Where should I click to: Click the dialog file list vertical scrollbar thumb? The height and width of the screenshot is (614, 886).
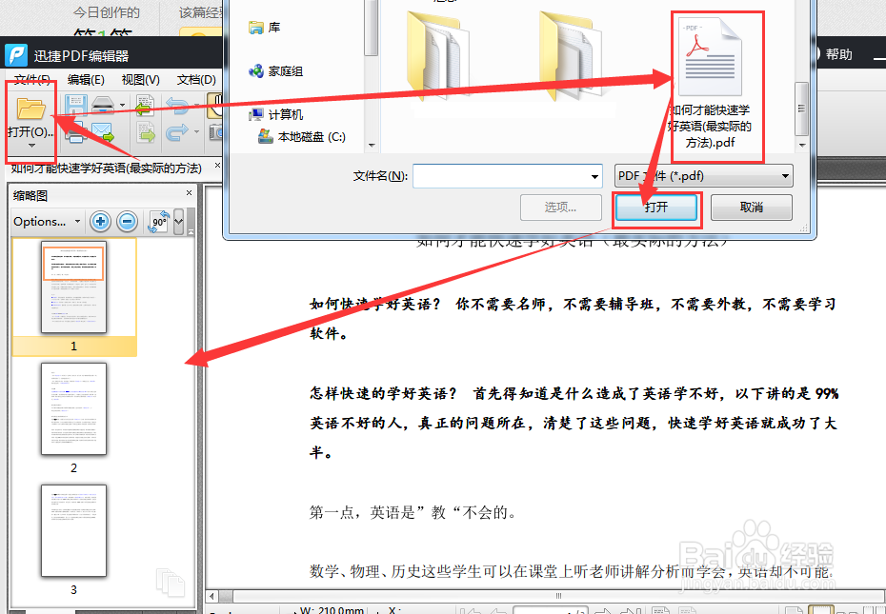[x=801, y=109]
